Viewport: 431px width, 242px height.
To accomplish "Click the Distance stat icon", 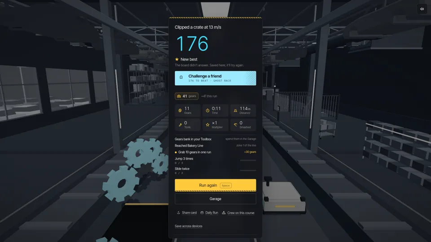I will (x=235, y=110).
